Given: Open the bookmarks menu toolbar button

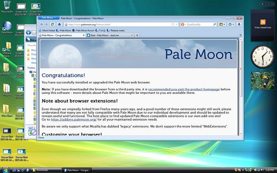Looking at the screenshot, I should click(x=222, y=24).
